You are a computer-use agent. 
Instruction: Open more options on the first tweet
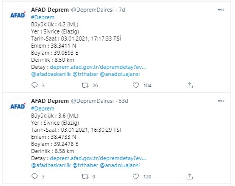coord(221,10)
